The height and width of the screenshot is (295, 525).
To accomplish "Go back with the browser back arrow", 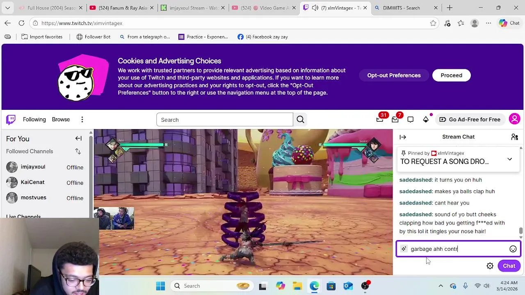I will [x=7, y=23].
